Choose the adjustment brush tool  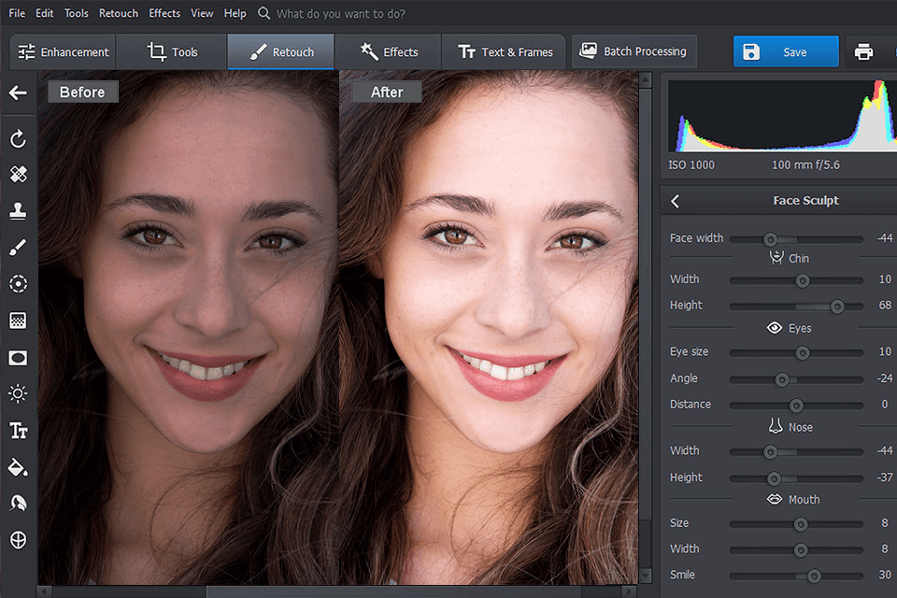click(x=18, y=248)
